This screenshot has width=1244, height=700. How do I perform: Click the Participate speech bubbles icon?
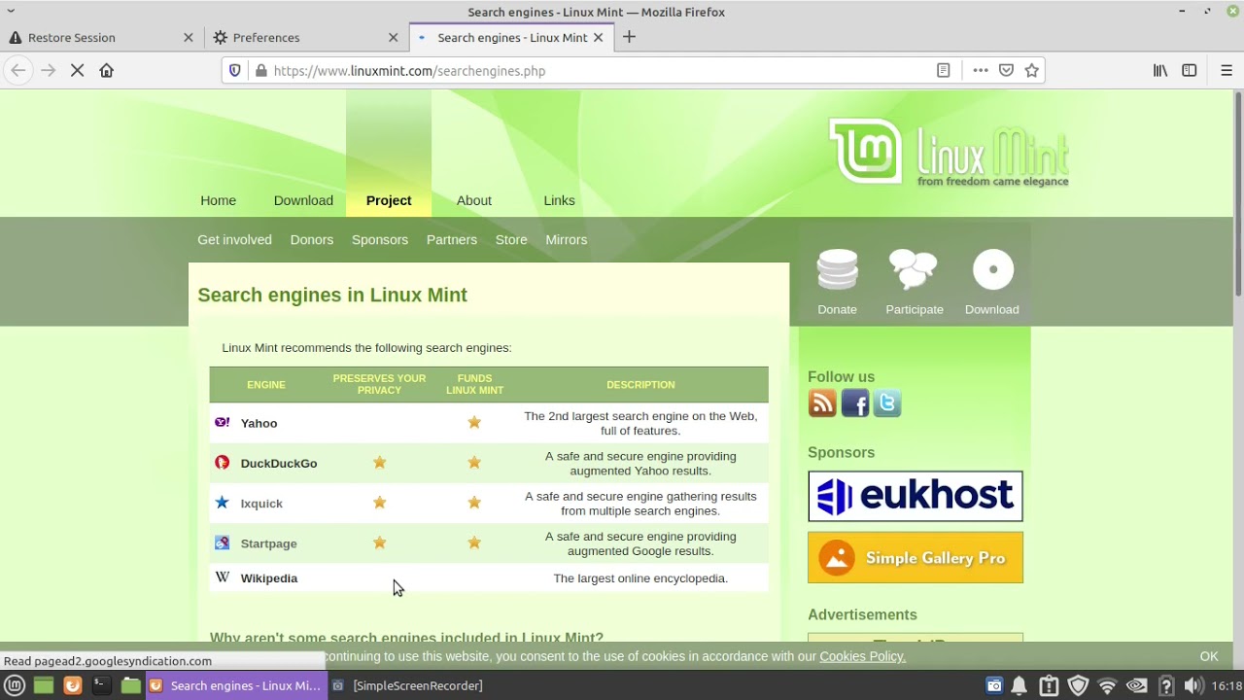tap(914, 270)
